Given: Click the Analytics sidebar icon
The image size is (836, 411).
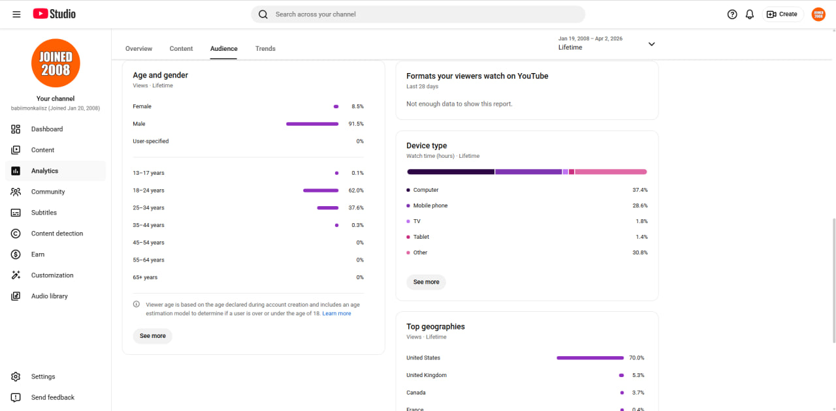Looking at the screenshot, I should click(16, 171).
